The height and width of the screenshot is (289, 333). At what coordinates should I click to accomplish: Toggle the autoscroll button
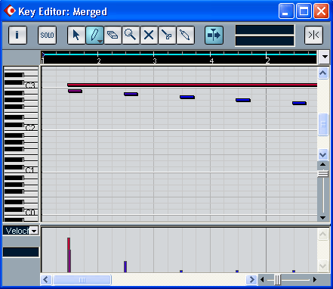coord(214,35)
